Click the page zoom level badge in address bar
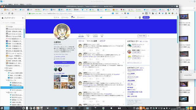Image resolution: width=196 pixels, height=110 pixels. point(117,13)
